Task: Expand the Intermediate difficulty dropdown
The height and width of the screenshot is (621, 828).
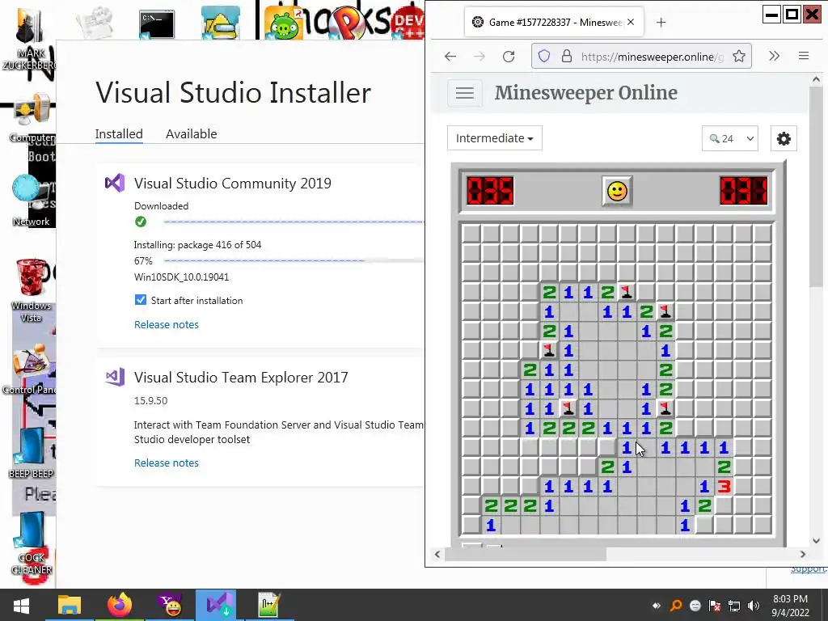Action: point(494,137)
